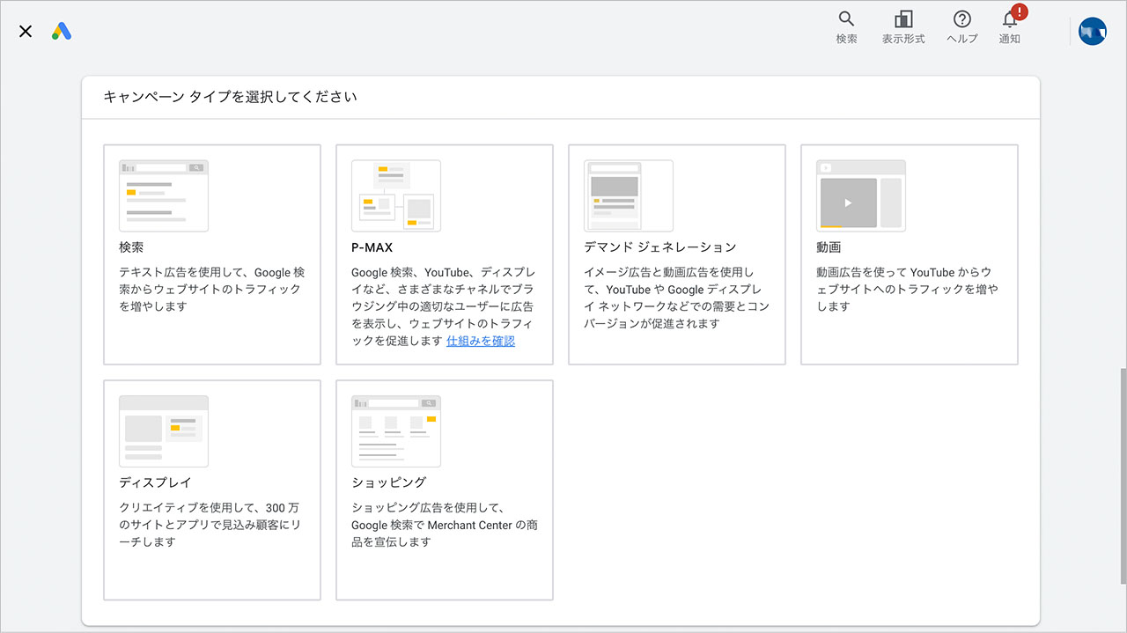
Task: Click the 検索 card preview illustration
Action: [x=163, y=195]
